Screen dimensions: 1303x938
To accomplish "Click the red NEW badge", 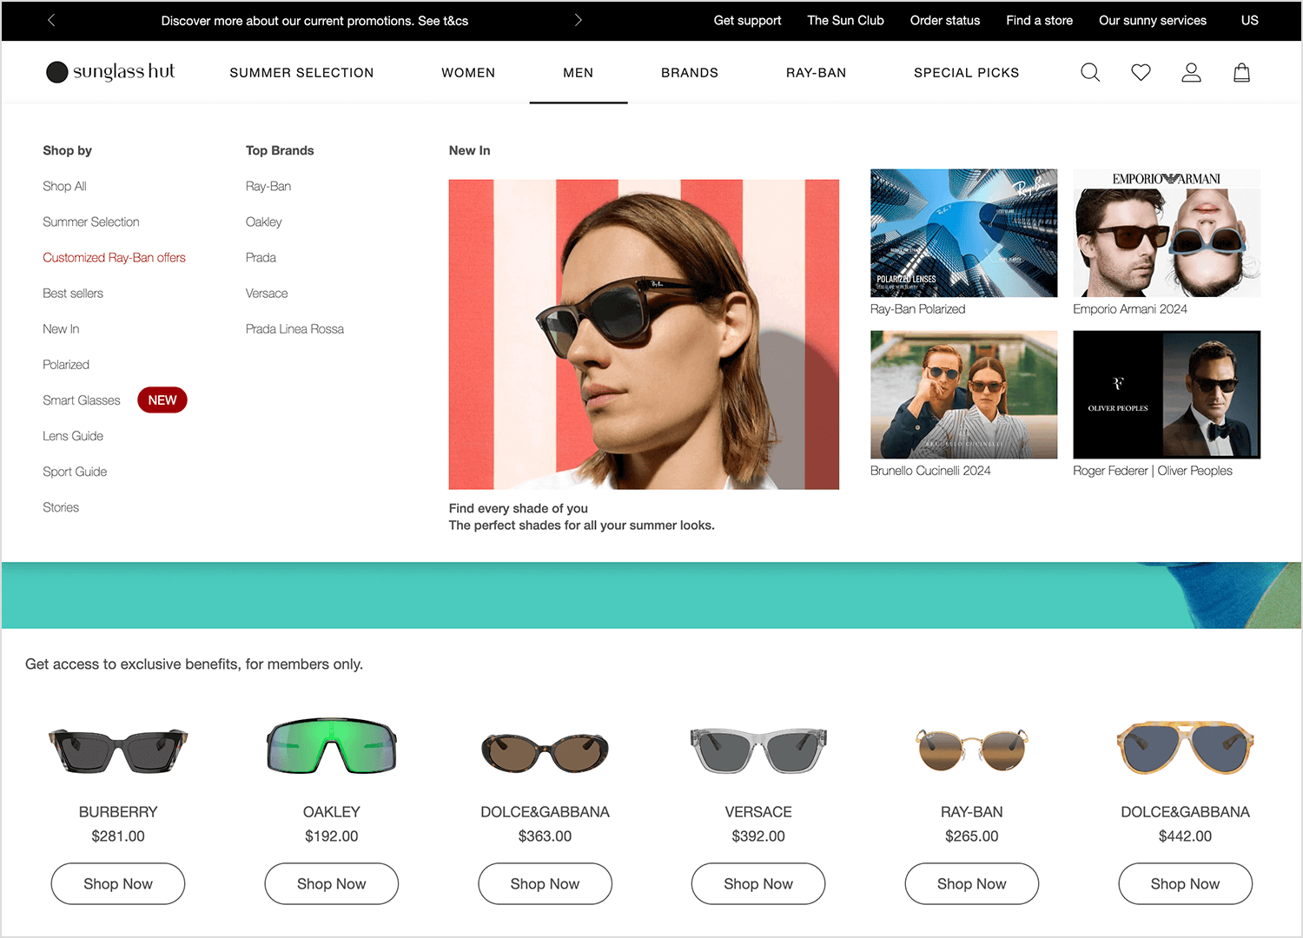I will pyautogui.click(x=162, y=400).
